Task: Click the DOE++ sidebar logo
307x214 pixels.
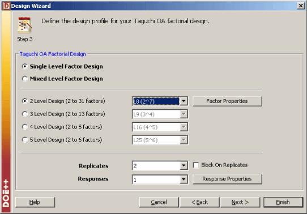Action: tap(6, 193)
